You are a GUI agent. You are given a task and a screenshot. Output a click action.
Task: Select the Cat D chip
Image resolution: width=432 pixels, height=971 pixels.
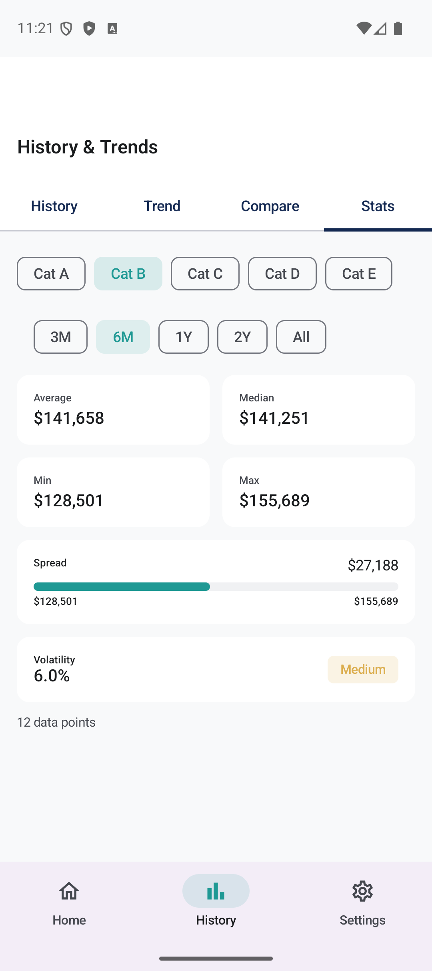[x=282, y=274]
